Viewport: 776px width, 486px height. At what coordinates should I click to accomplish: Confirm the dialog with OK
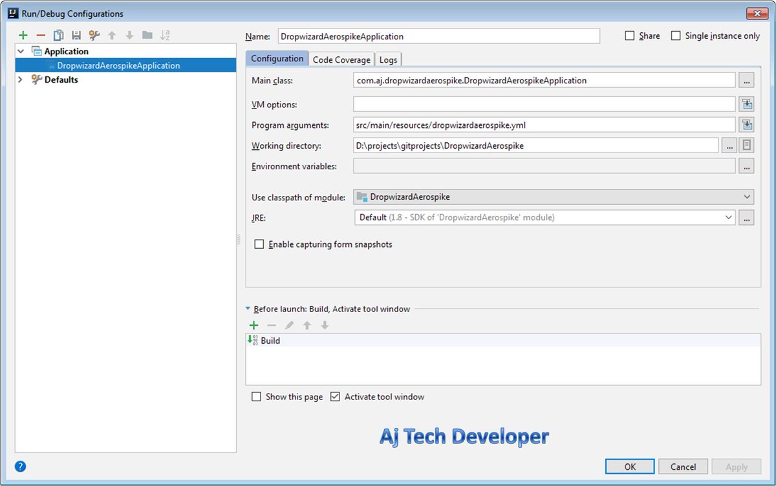629,466
